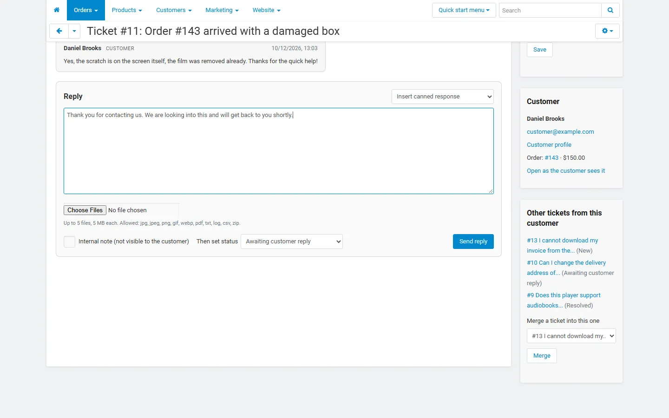This screenshot has width=669, height=418.
Task: Open ticket #10 about delivery address
Action: 566,268
